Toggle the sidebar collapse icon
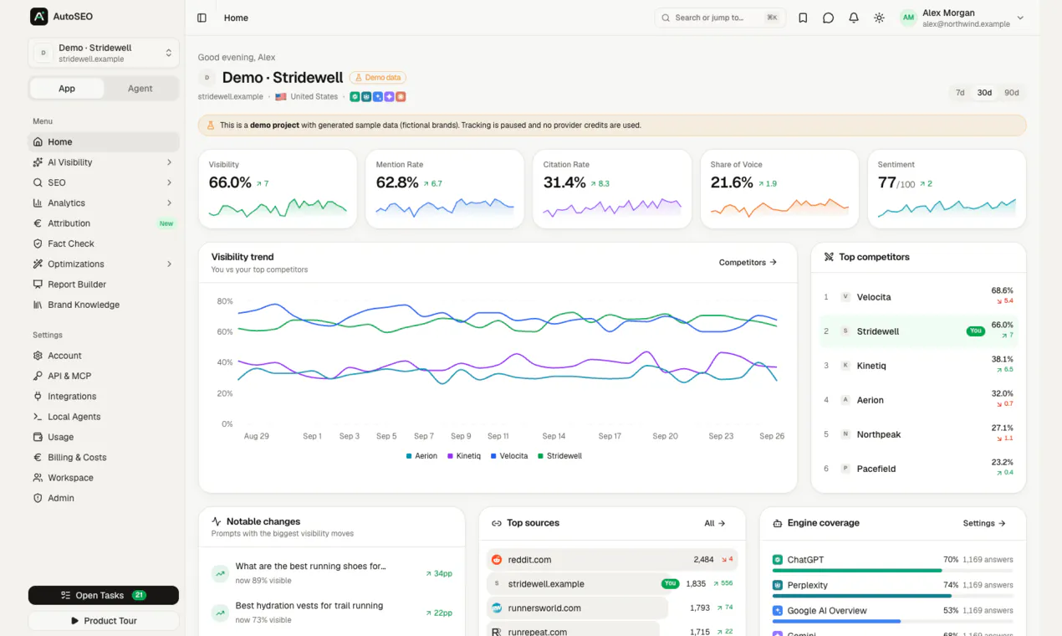The height and width of the screenshot is (636, 1062). [x=202, y=18]
